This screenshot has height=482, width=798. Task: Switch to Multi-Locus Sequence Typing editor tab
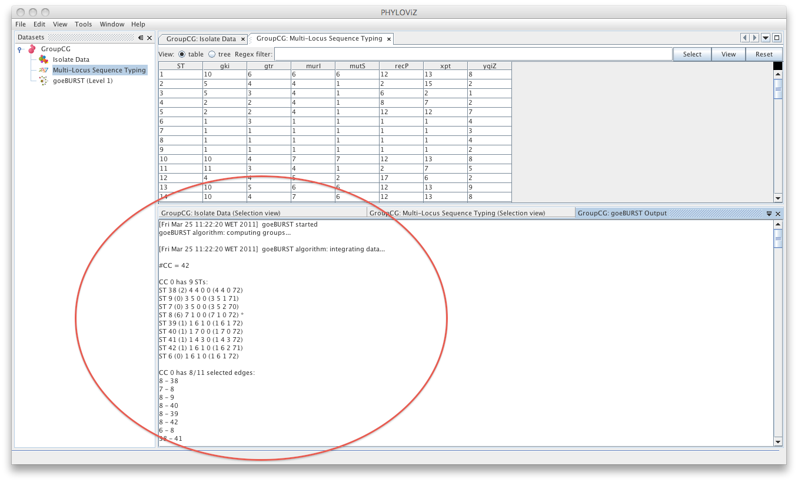tap(320, 38)
